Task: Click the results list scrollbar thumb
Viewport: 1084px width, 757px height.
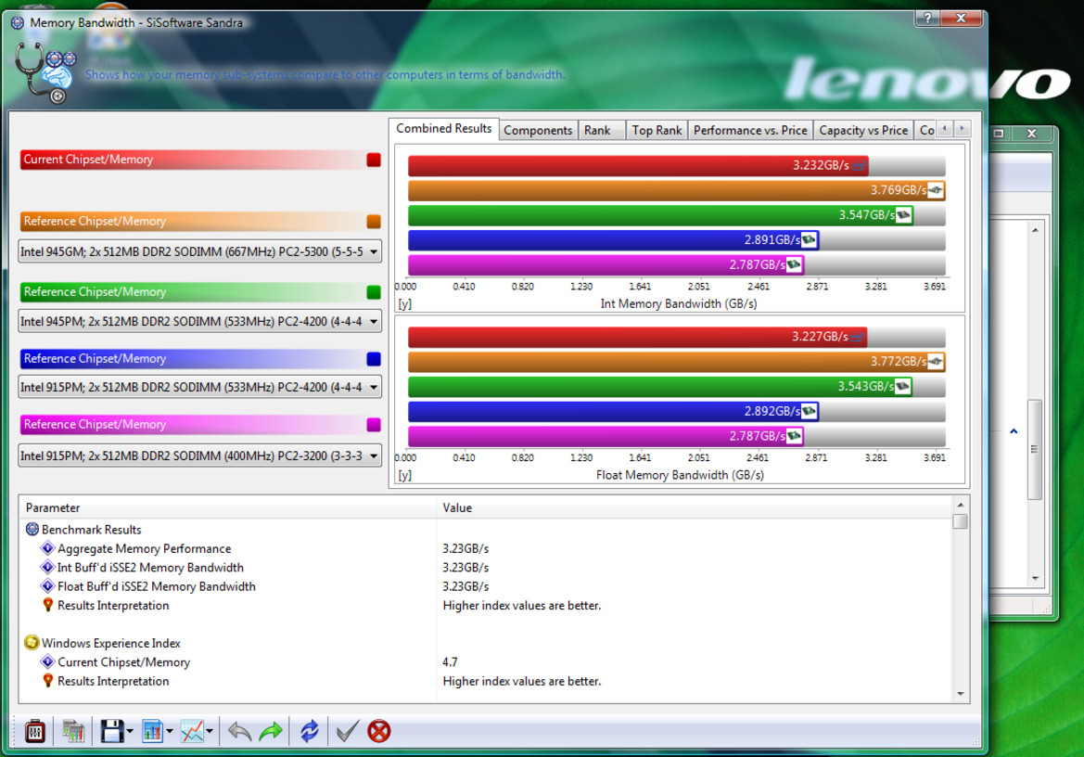Action: click(961, 521)
